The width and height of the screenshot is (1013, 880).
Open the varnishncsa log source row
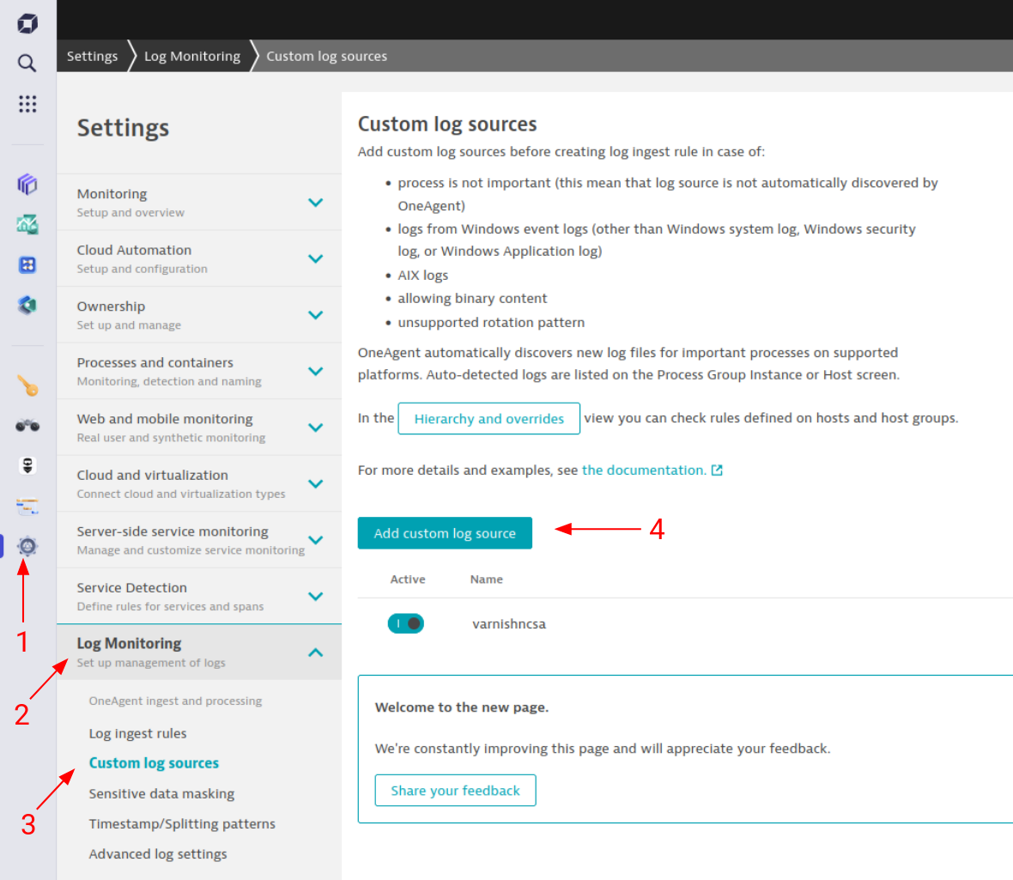(509, 624)
